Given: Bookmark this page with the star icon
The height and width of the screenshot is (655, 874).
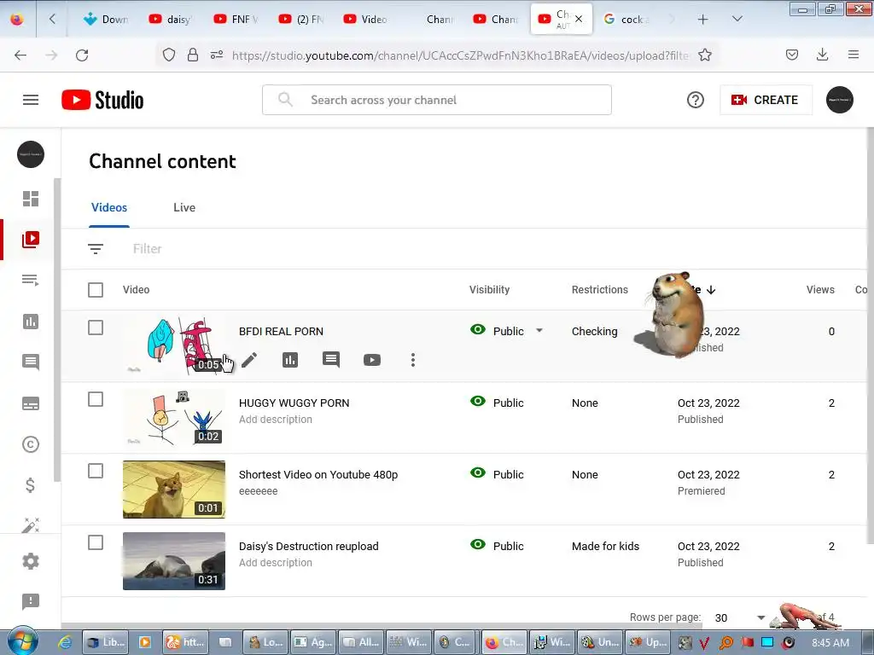Looking at the screenshot, I should pyautogui.click(x=705, y=55).
